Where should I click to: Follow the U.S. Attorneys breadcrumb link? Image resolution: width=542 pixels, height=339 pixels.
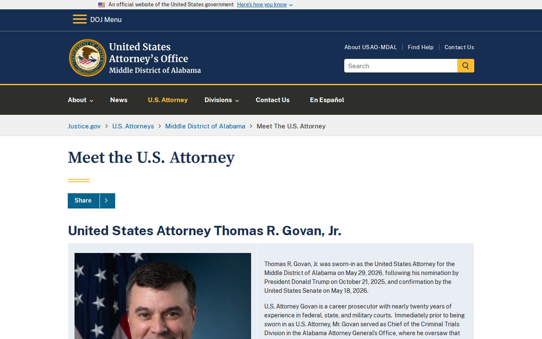(x=133, y=126)
